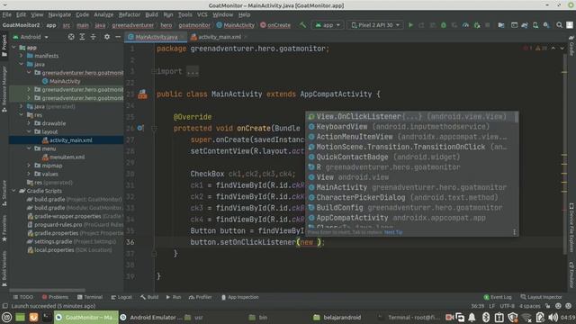
Task: Click Next Tip link in completion popup
Action: point(393,232)
